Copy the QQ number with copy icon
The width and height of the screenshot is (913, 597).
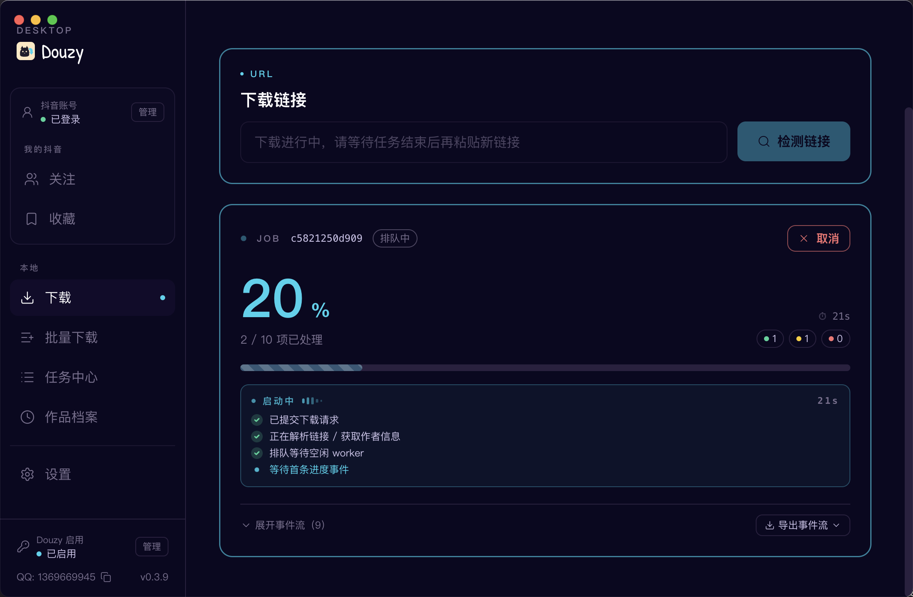106,577
